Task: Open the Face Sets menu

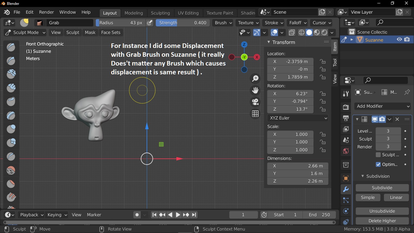Action: tap(111, 32)
